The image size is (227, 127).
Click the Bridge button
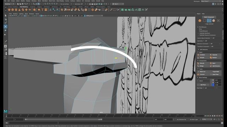[x=203, y=66]
